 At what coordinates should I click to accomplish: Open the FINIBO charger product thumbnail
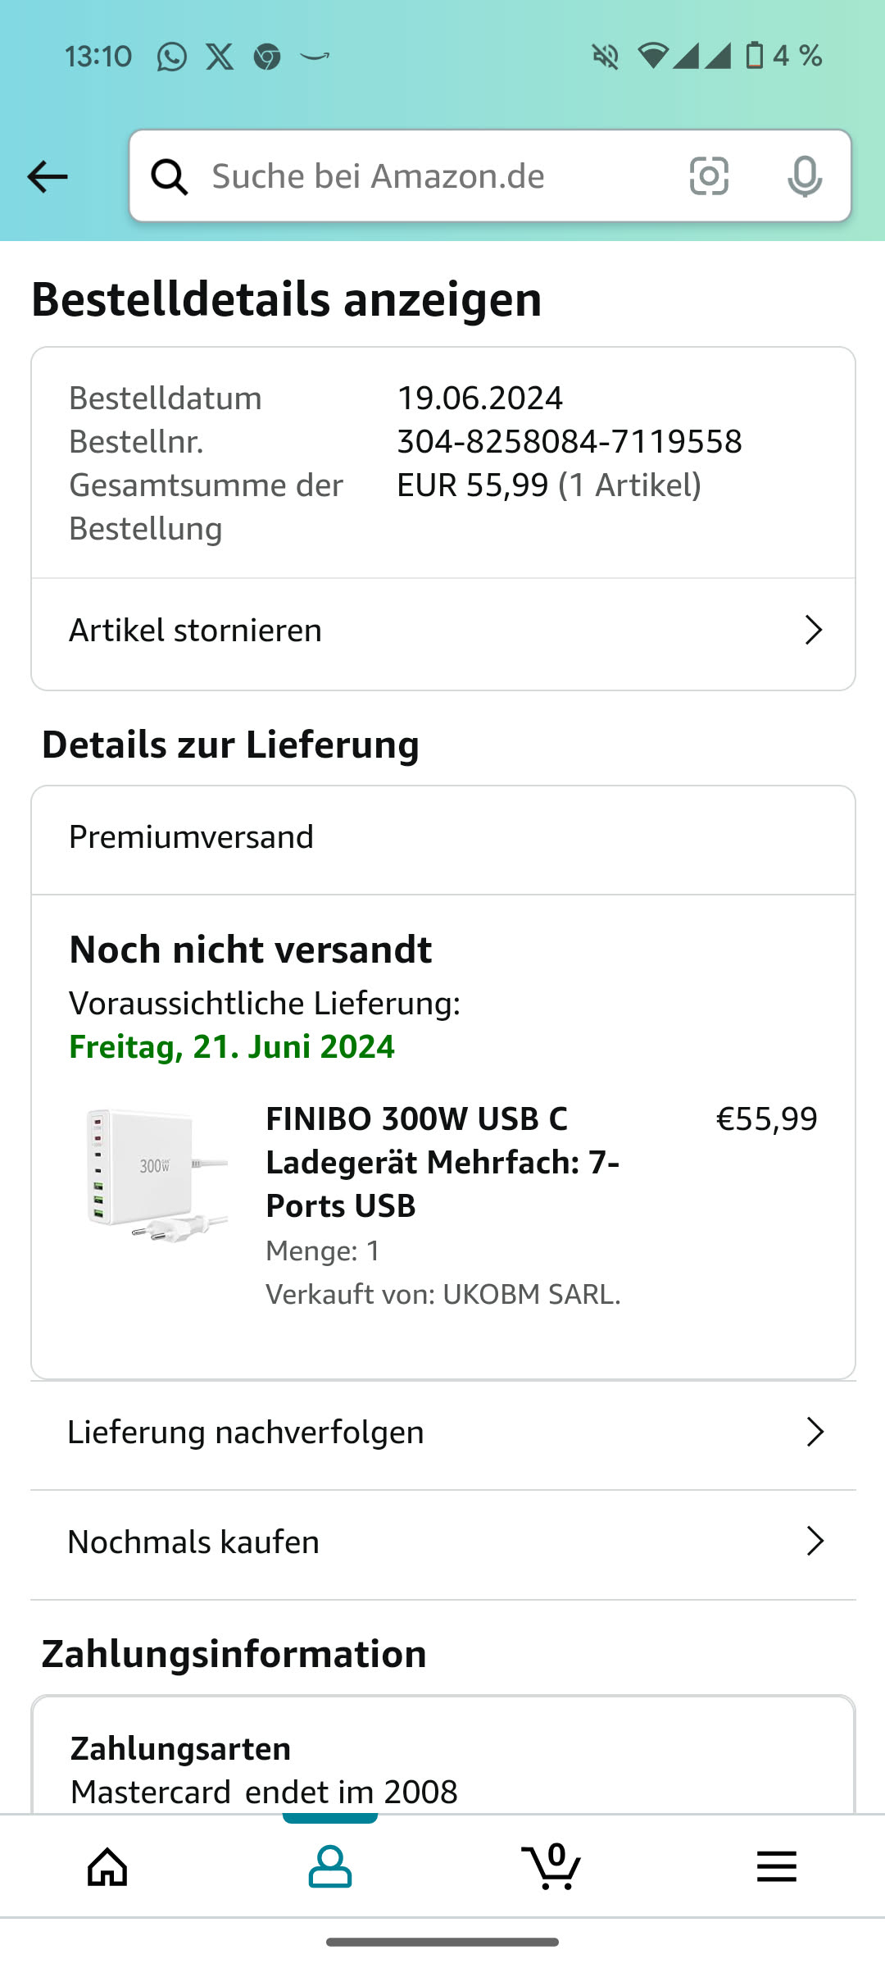pyautogui.click(x=157, y=1173)
